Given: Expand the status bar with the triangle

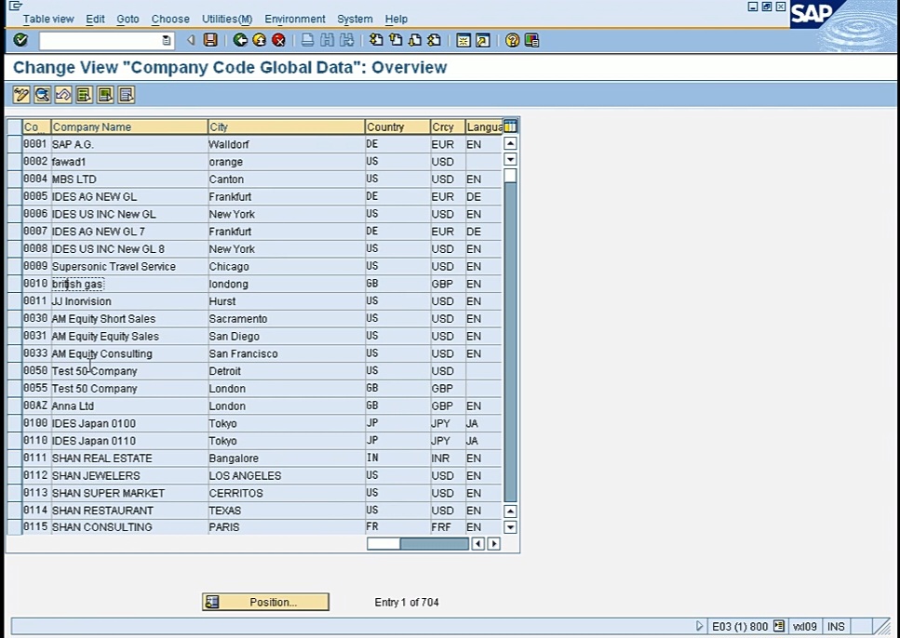Looking at the screenshot, I should pyautogui.click(x=699, y=626).
